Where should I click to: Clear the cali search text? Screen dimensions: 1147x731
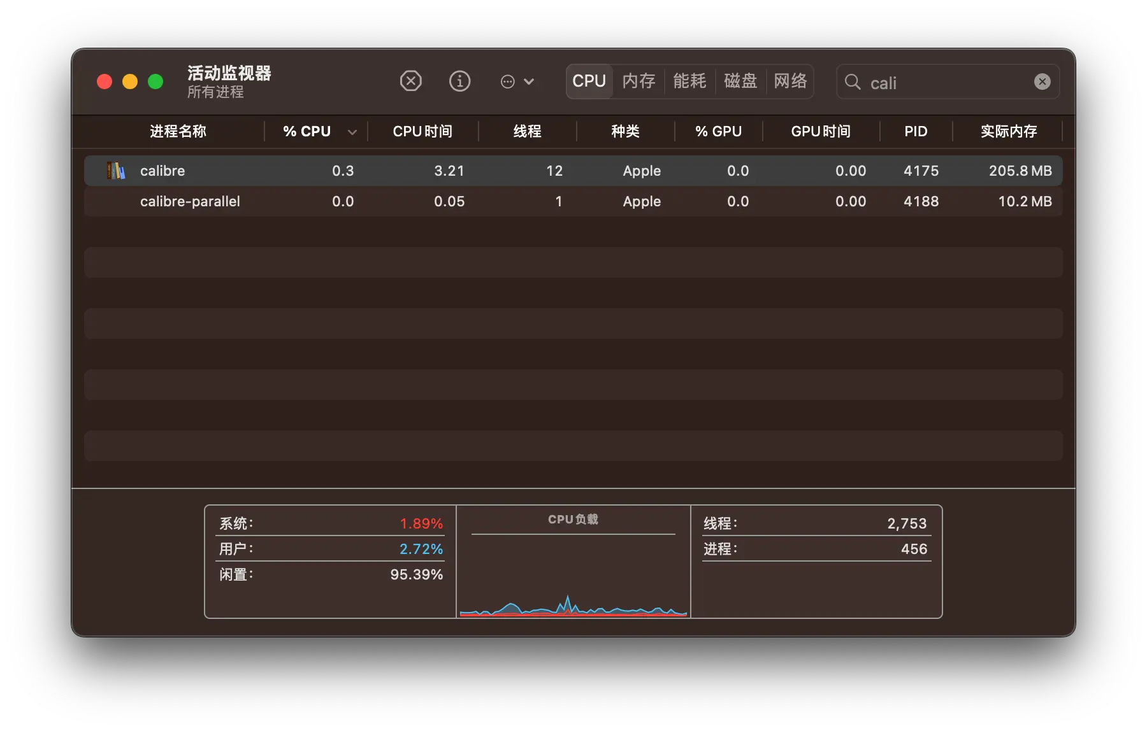point(1042,82)
